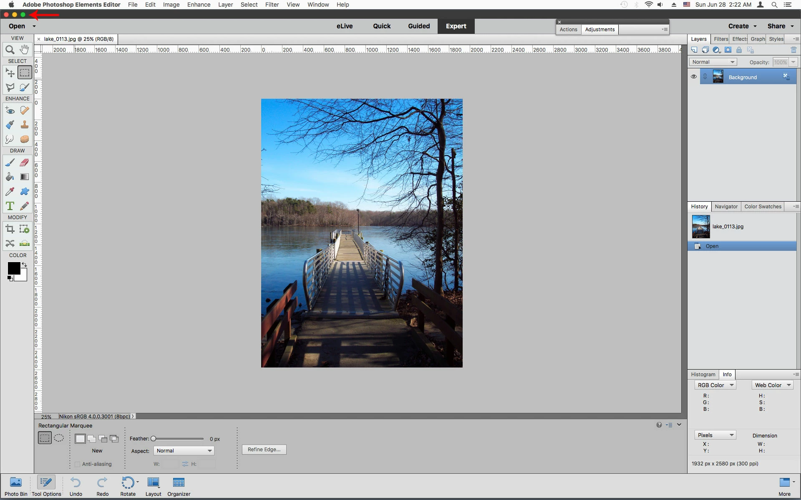Switch to Elliptical Marquee shape

(59, 438)
